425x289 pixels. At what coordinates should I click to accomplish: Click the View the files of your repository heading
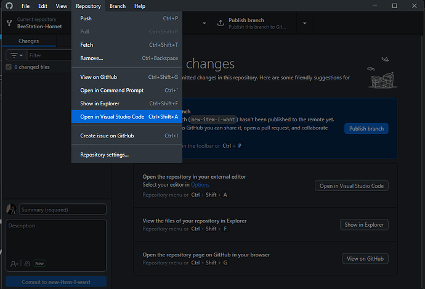click(x=195, y=221)
